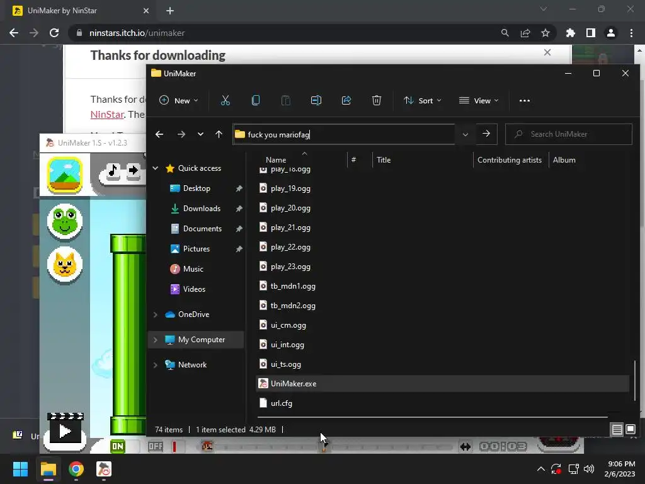Click the scenery theme icon in UniMaker

tap(65, 175)
